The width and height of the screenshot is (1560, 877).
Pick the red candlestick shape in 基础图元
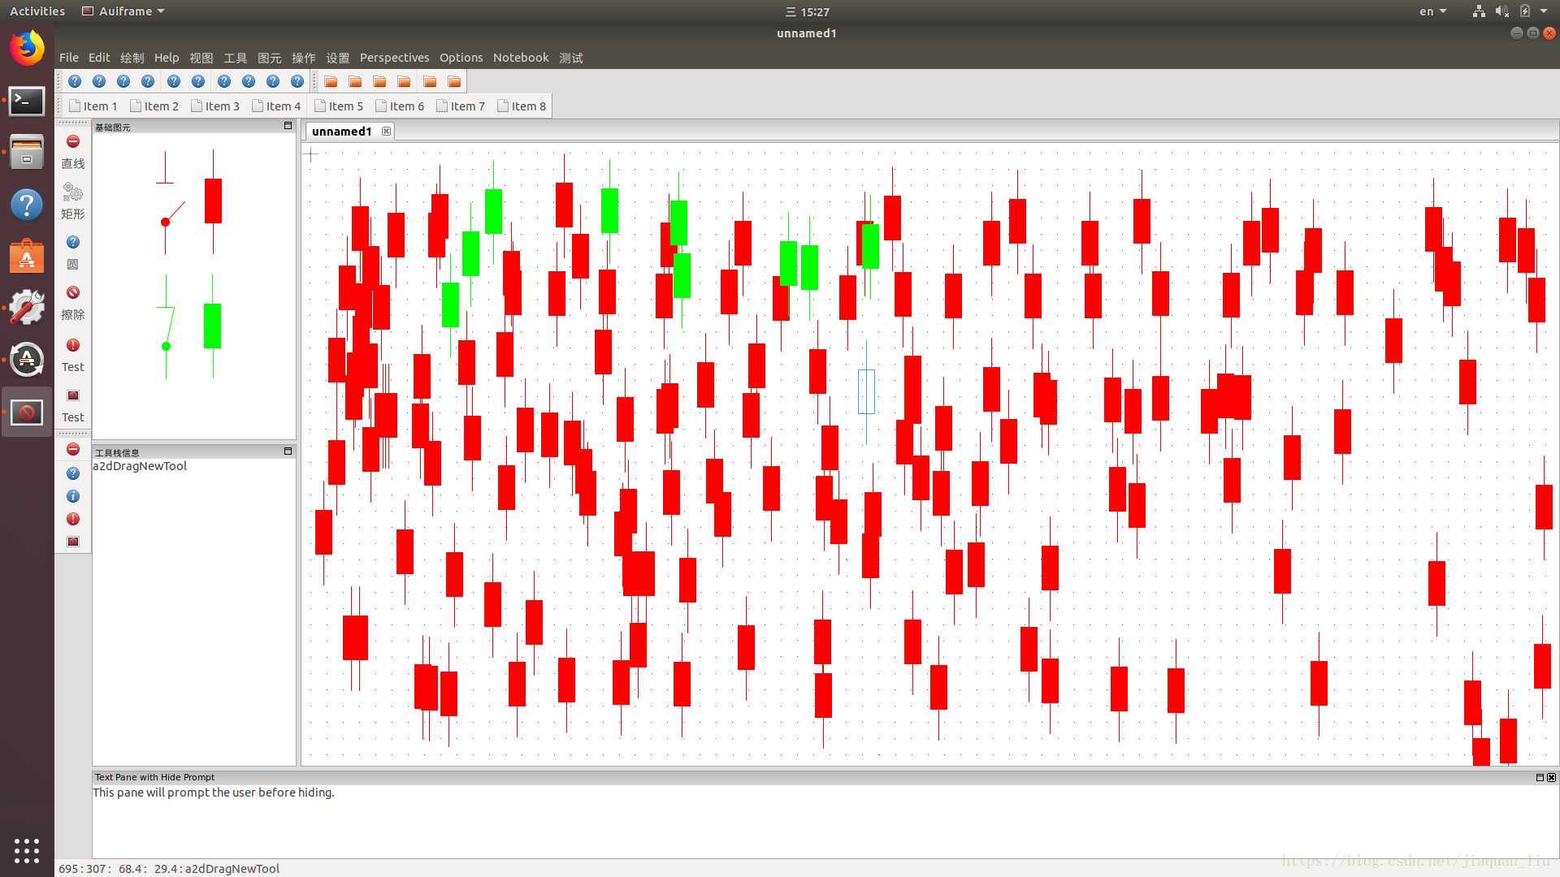tap(213, 201)
